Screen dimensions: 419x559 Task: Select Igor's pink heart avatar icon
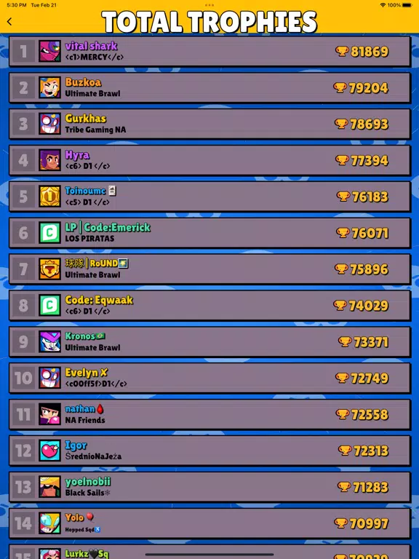49,451
